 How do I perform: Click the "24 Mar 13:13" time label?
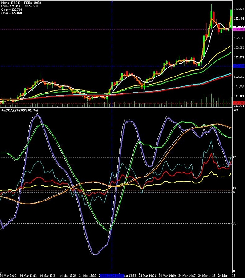click(x=28, y=276)
